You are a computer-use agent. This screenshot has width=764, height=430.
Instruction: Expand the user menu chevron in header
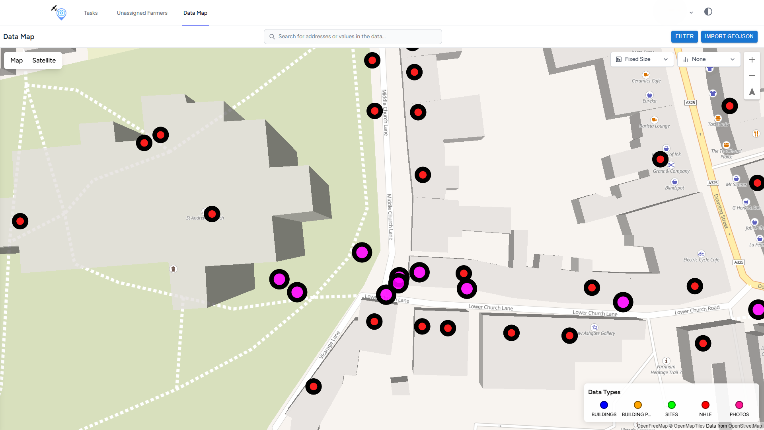coord(691,13)
